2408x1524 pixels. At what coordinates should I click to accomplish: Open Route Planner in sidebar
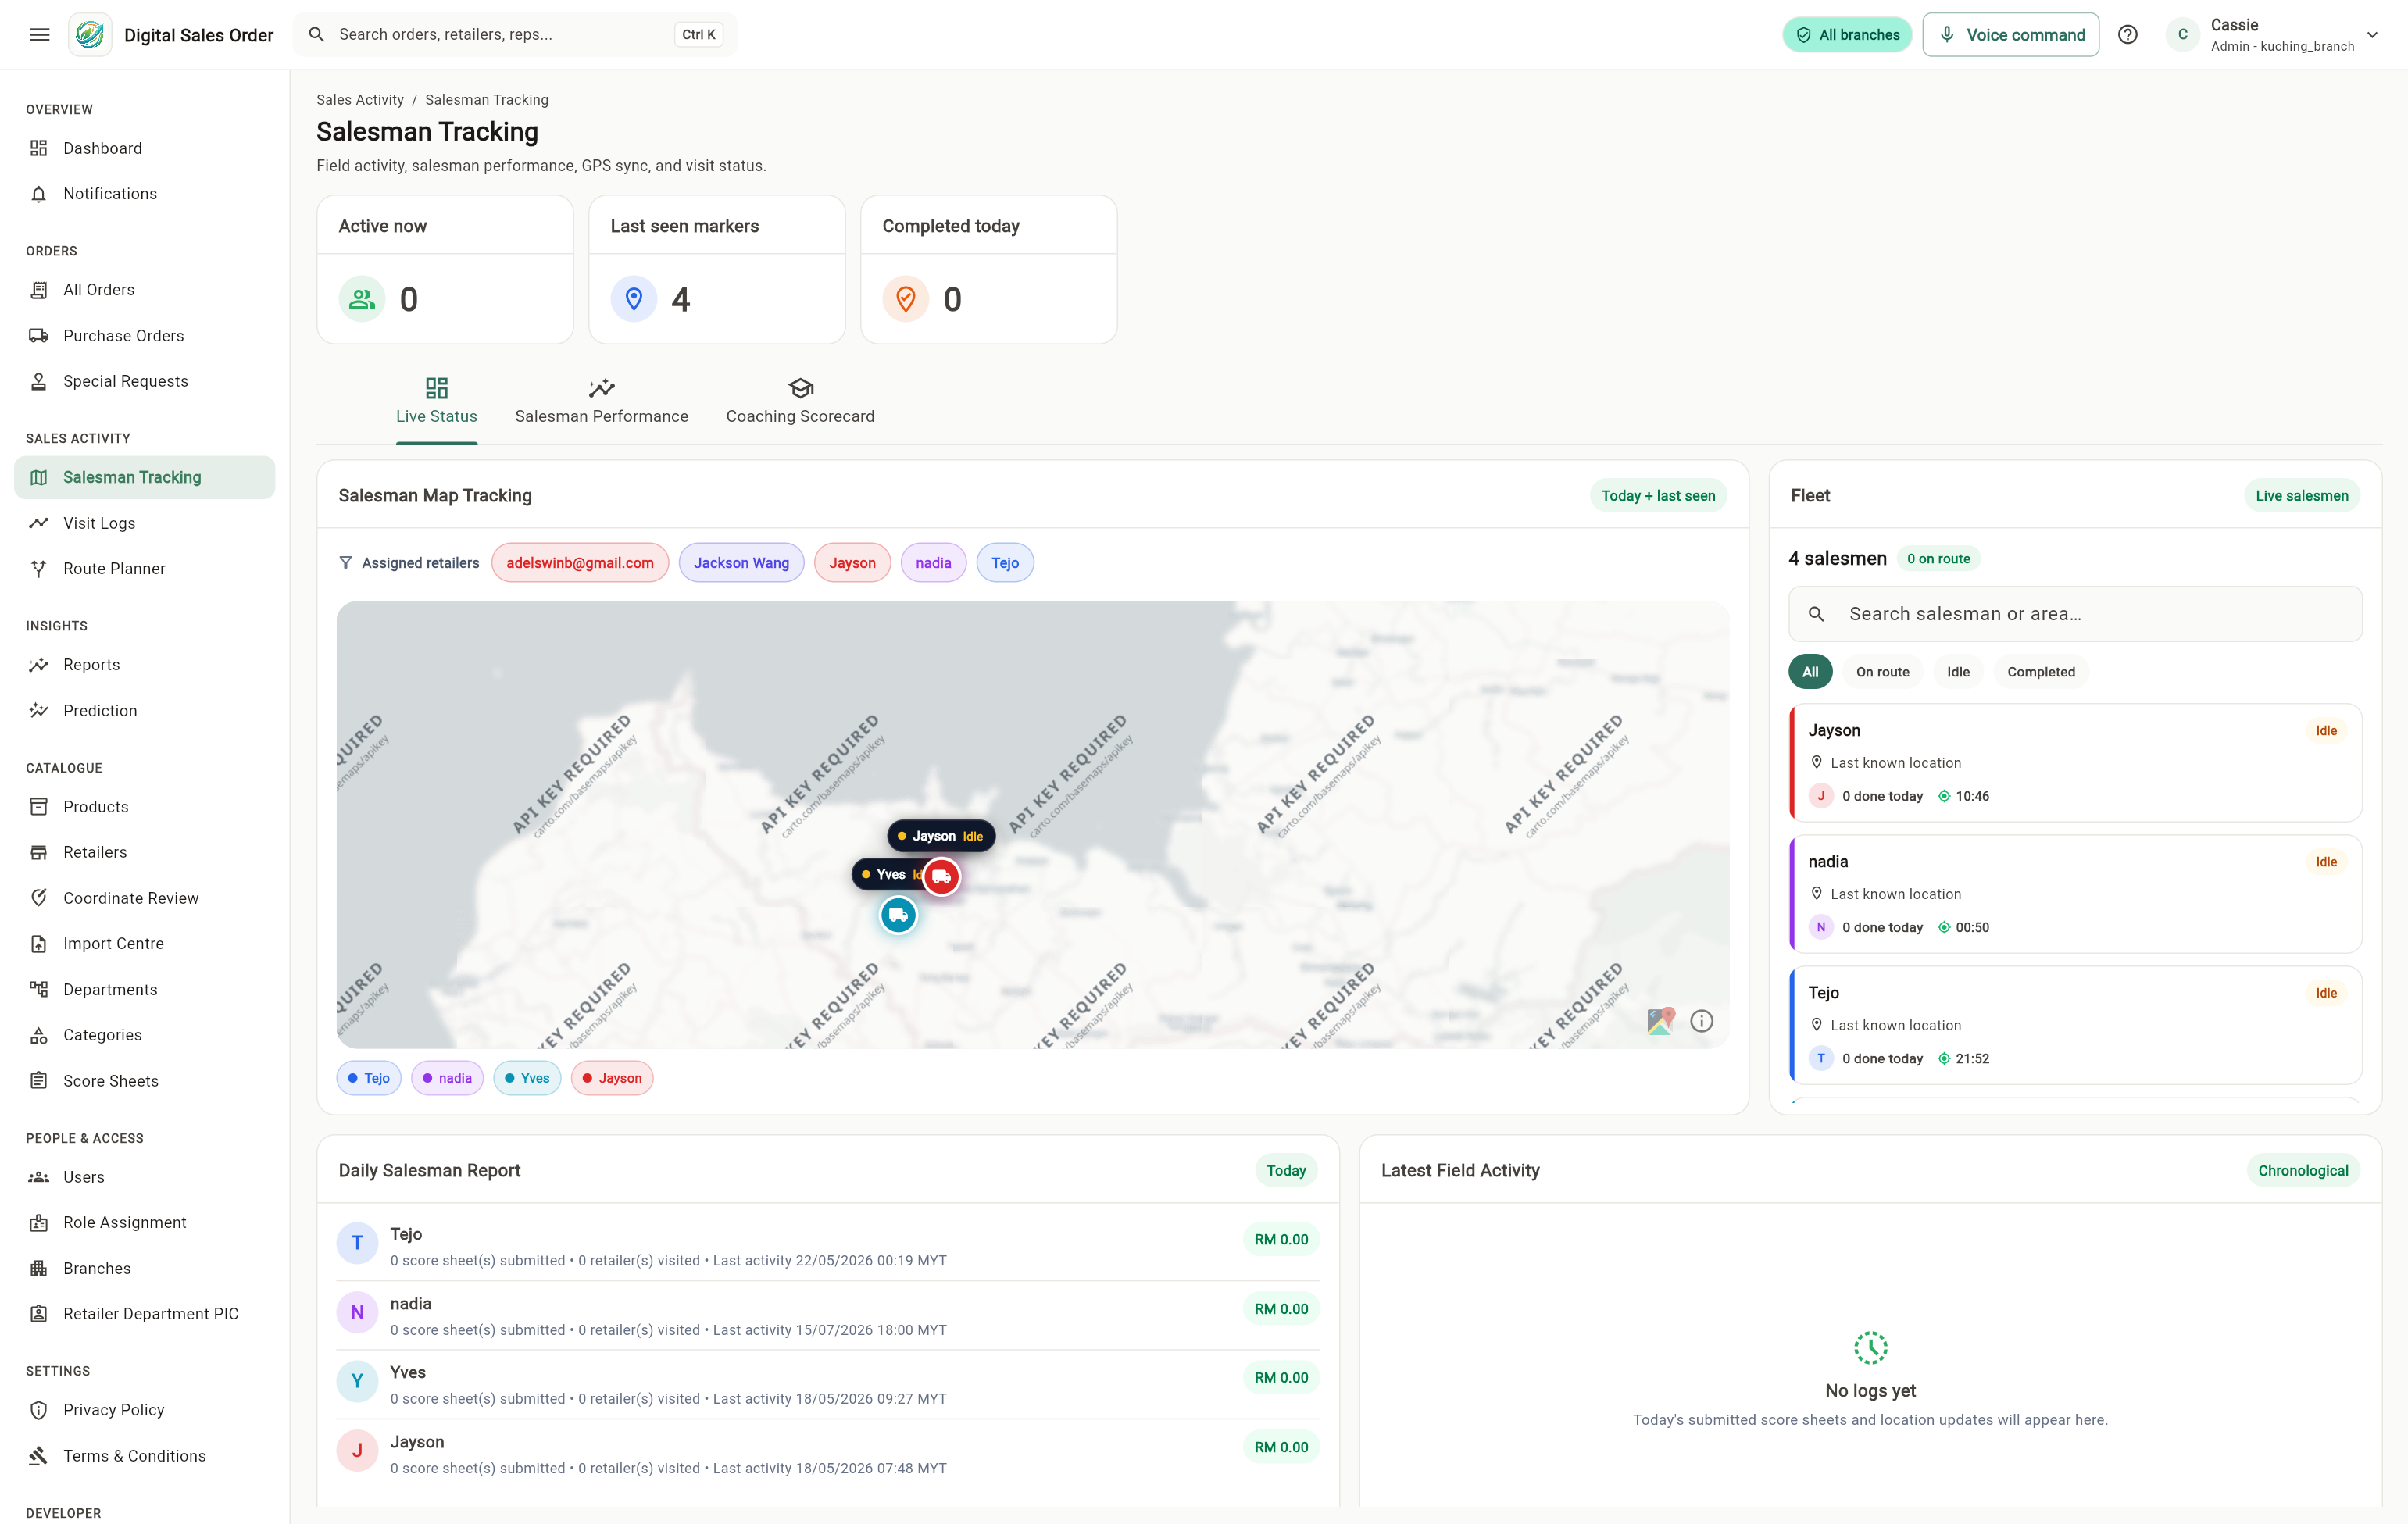pyautogui.click(x=145, y=568)
